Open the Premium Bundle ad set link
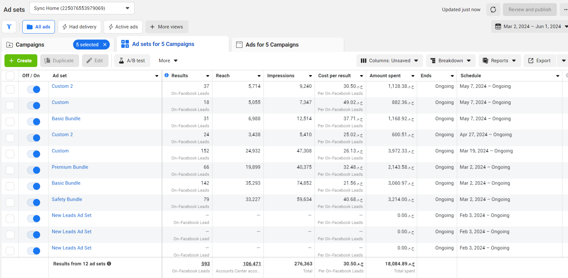This screenshot has width=568, height=278. click(x=70, y=167)
